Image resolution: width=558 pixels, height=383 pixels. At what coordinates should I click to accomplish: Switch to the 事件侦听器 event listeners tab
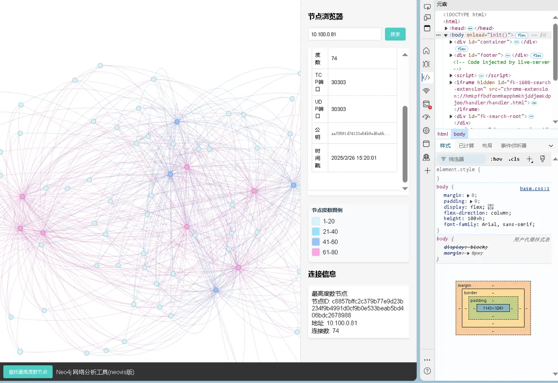tap(513, 146)
